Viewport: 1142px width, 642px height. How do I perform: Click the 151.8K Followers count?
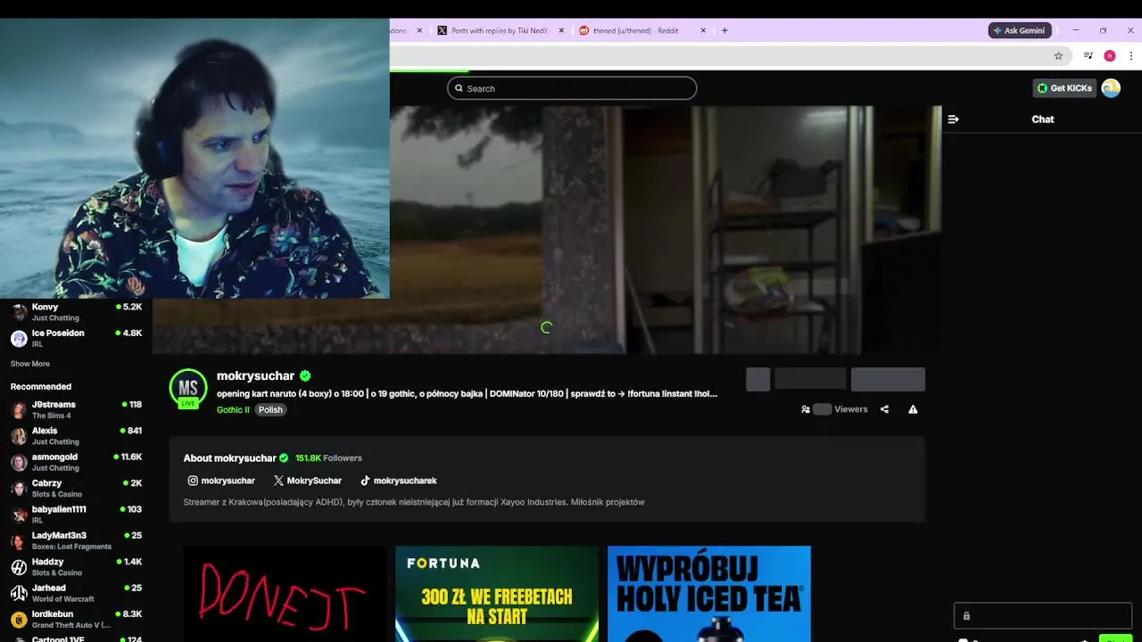click(x=328, y=458)
